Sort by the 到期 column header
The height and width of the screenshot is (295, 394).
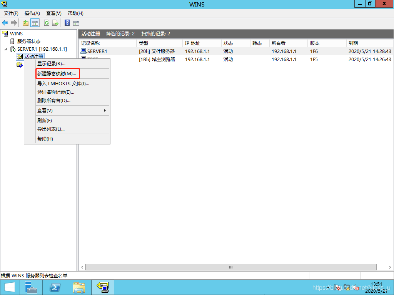click(x=370, y=43)
